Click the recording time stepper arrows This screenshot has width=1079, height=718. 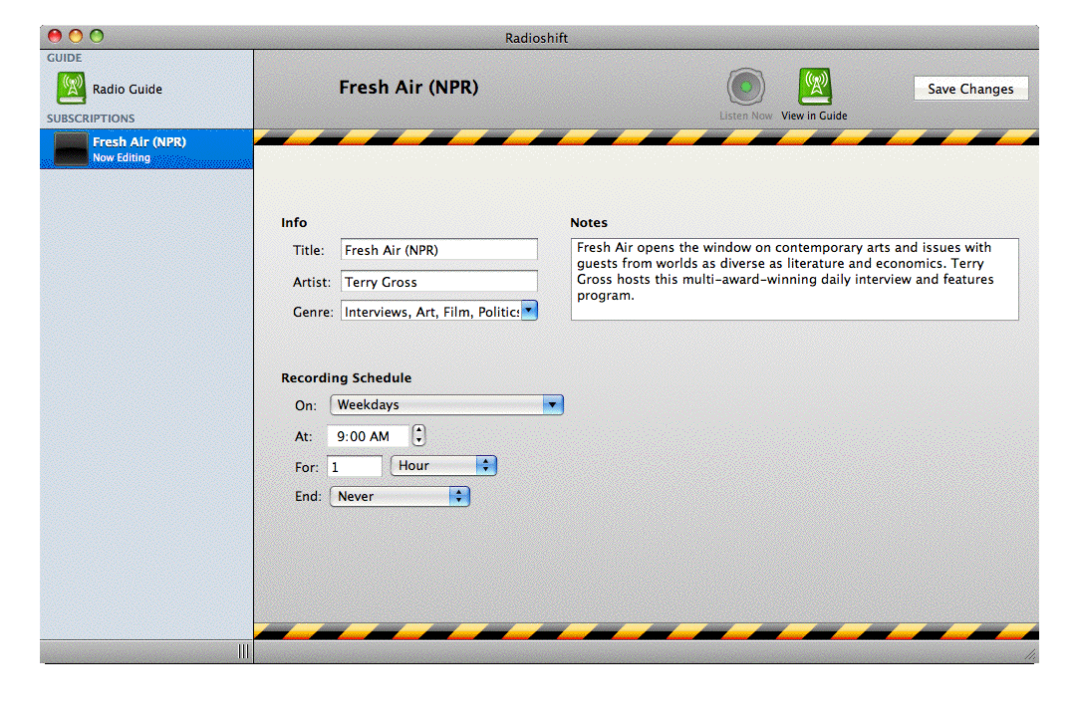[419, 436]
